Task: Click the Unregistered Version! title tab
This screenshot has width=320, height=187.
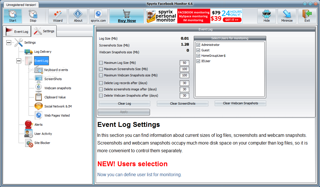Action: click(x=21, y=5)
